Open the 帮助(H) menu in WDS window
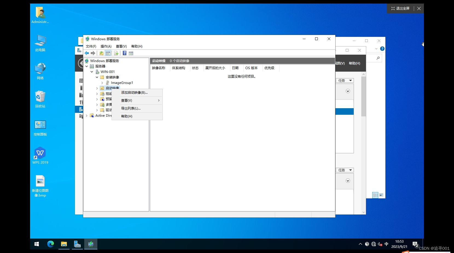Viewport: 454px width, 253px height. [x=137, y=46]
